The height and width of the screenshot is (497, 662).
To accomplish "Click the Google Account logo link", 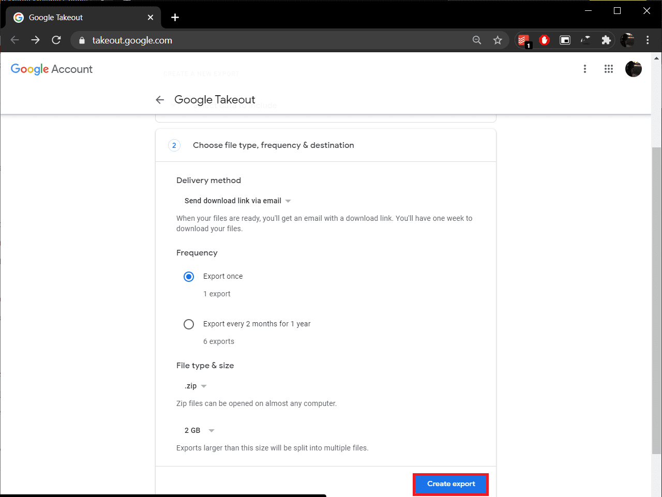I will [52, 69].
